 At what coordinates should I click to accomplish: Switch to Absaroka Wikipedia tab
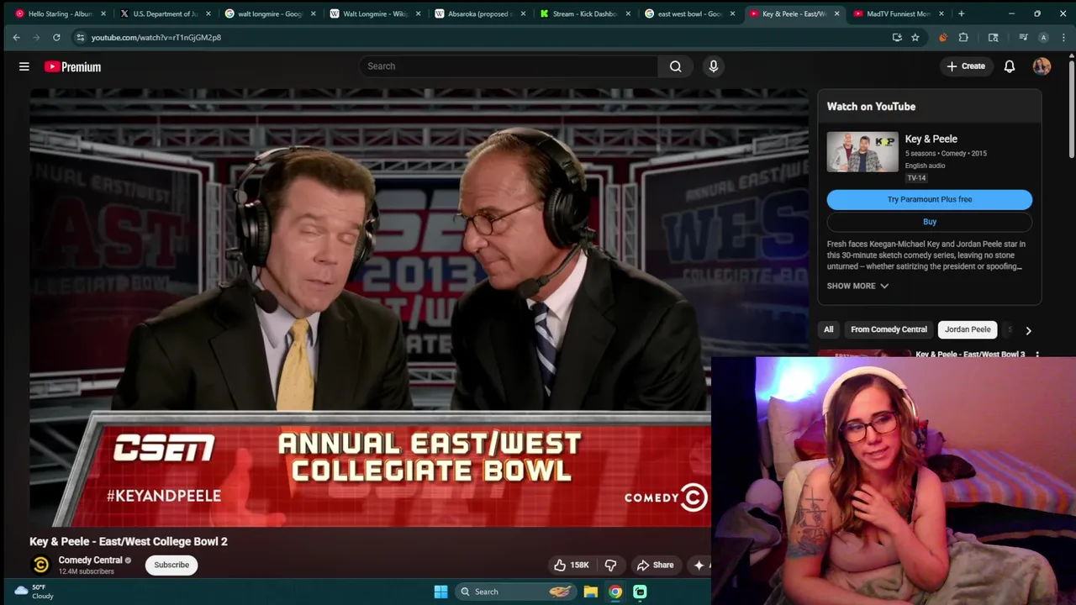coord(479,13)
